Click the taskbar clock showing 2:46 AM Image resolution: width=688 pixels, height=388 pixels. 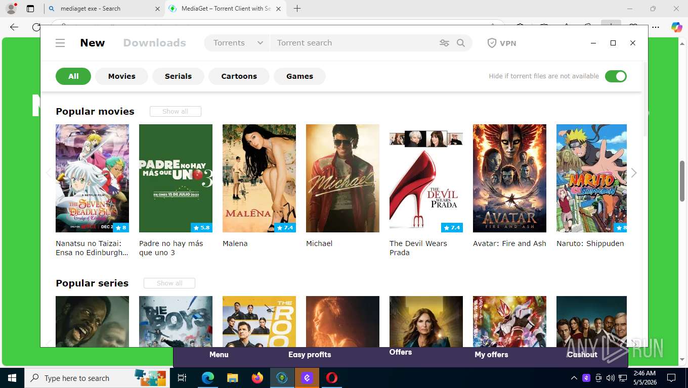(644, 378)
